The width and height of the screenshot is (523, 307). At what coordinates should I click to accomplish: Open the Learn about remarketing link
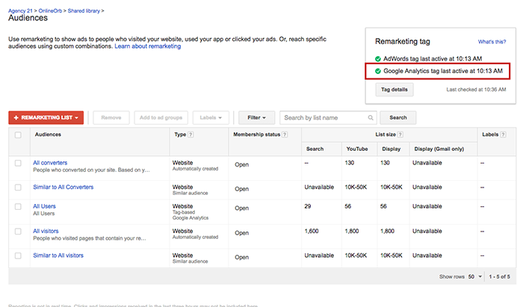(x=148, y=46)
